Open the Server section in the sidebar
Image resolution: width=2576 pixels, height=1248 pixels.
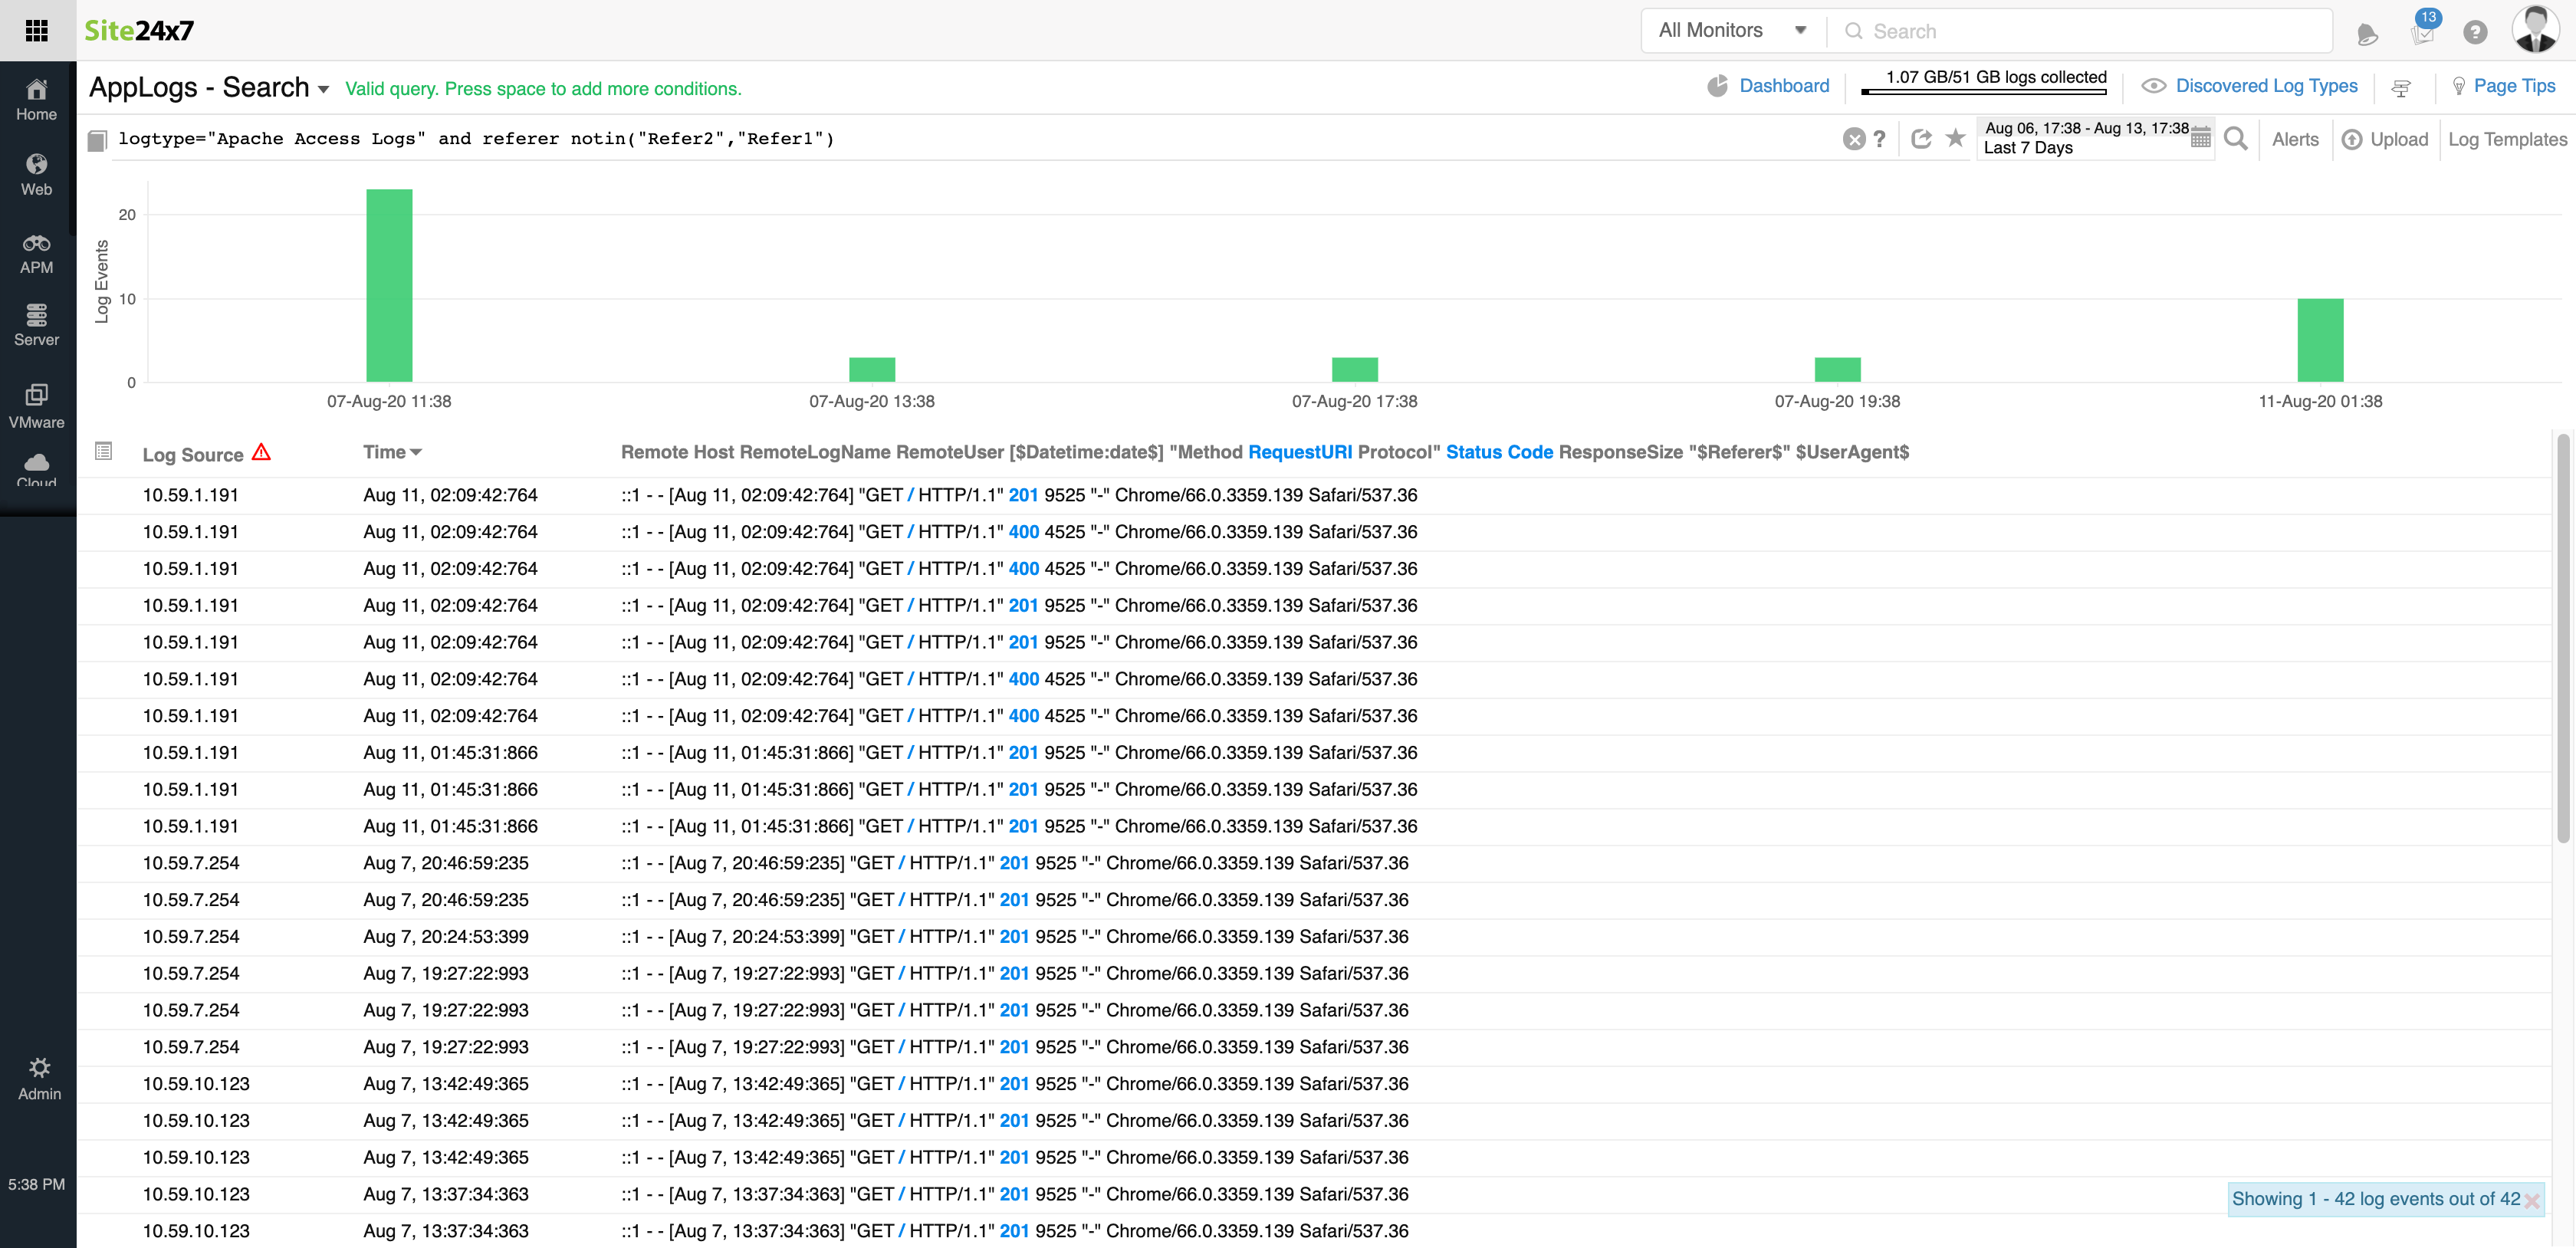pos(37,325)
